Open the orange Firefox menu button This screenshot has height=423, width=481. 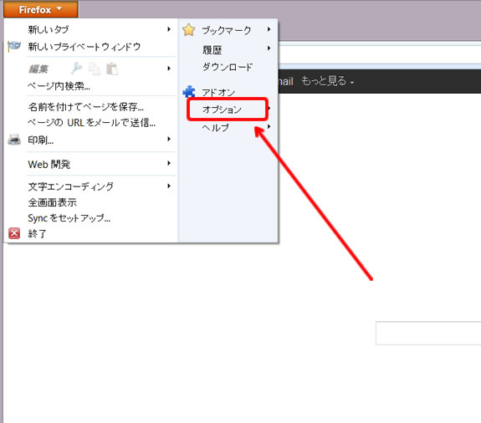point(41,9)
